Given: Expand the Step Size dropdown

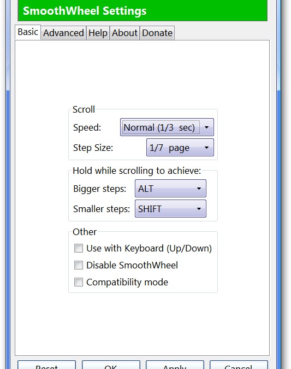Looking at the screenshot, I should point(180,148).
